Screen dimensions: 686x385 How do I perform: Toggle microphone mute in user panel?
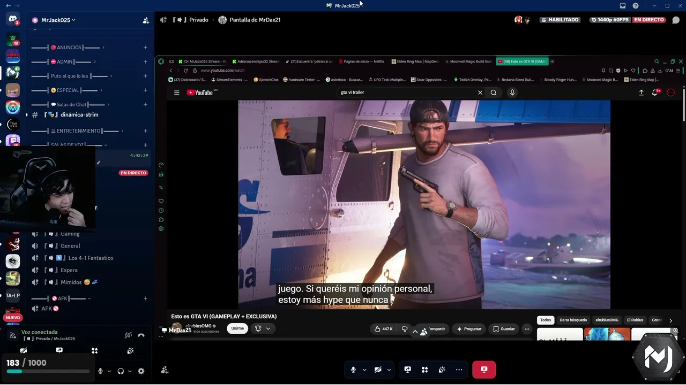point(100,371)
